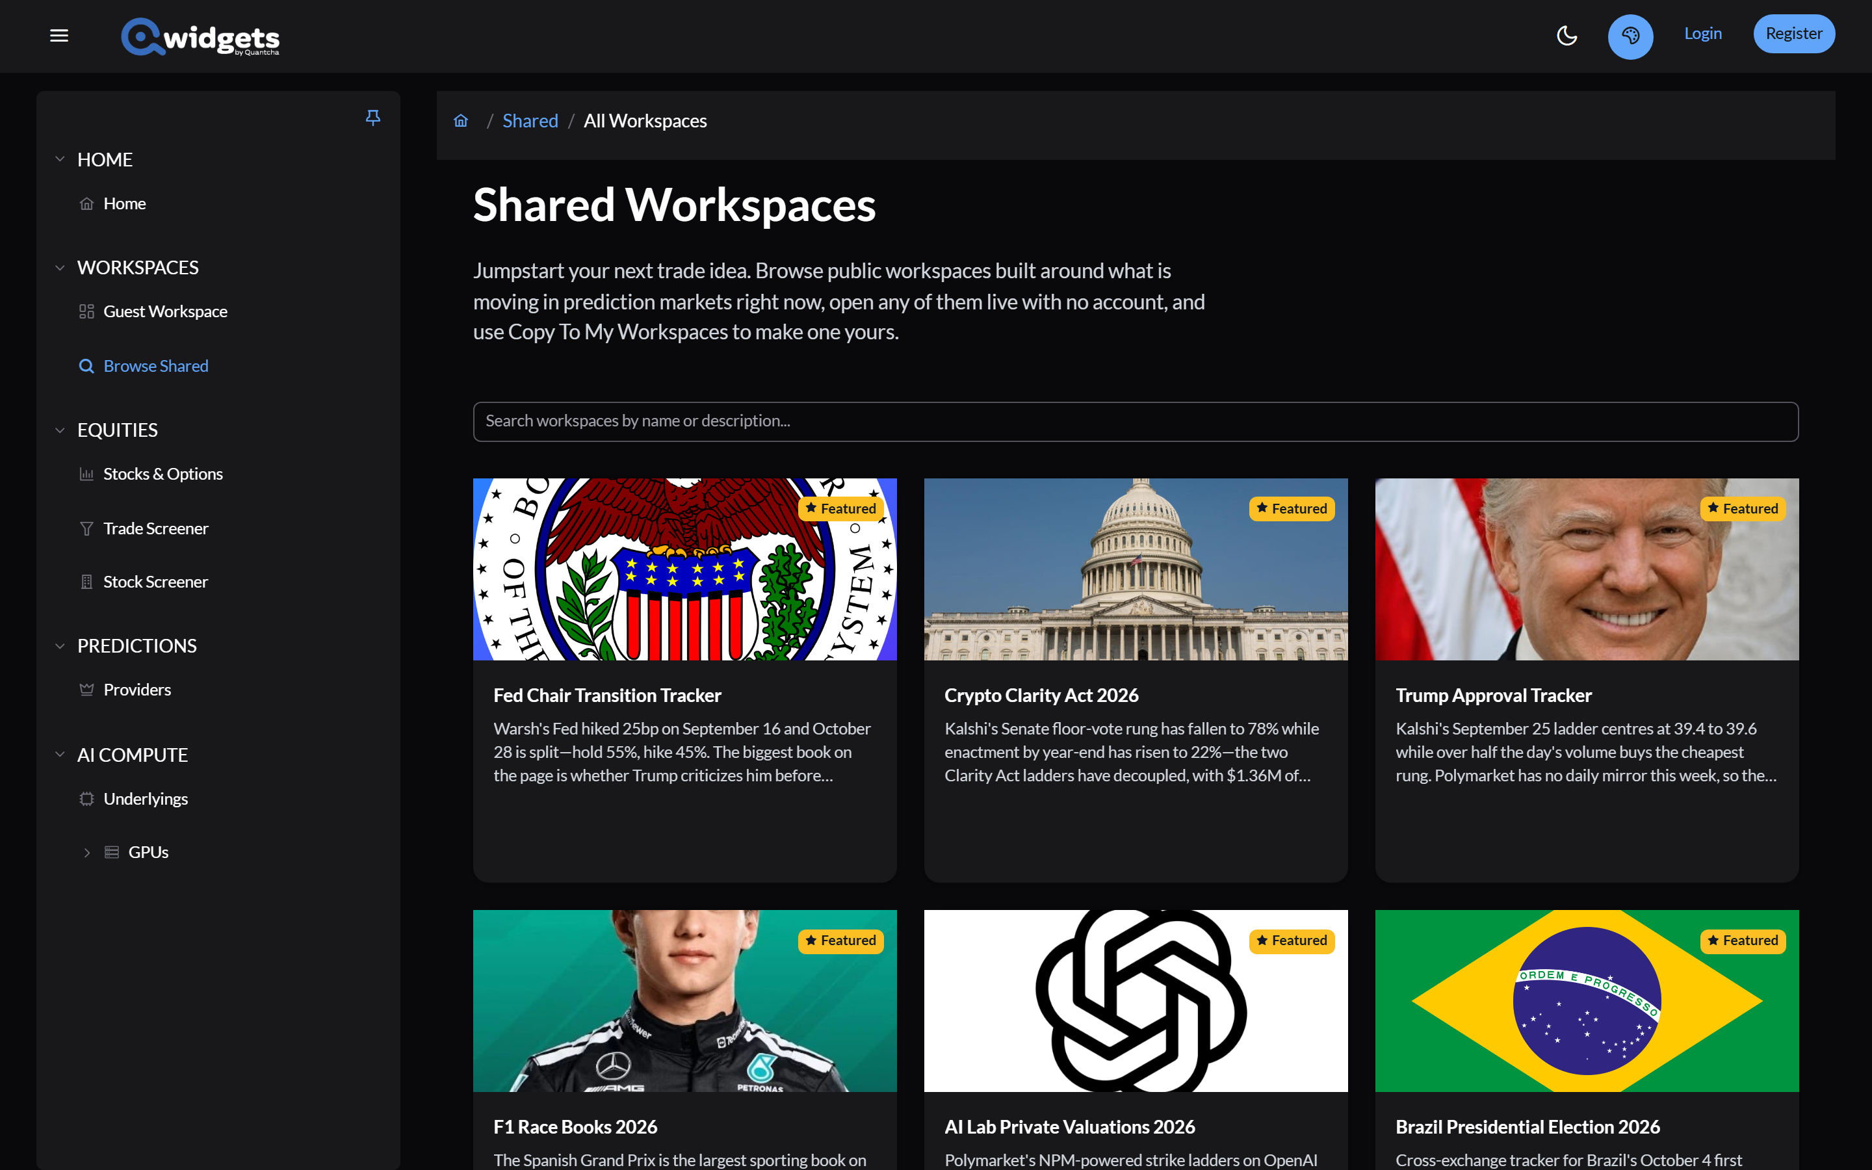This screenshot has width=1872, height=1170.
Task: Open Brazil Presidential Election 2026 title
Action: pos(1527,1126)
